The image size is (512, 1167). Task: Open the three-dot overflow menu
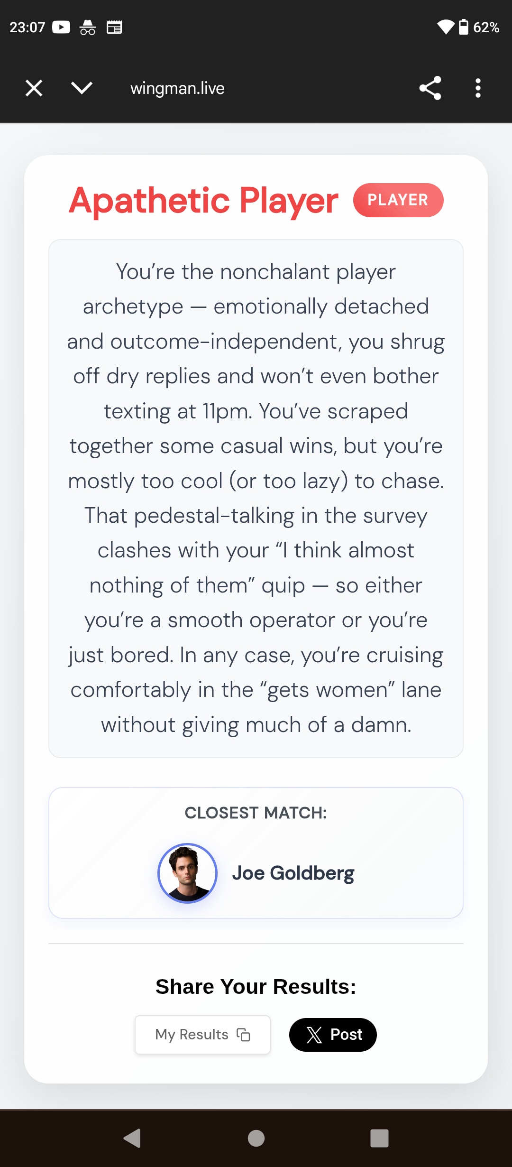[478, 88]
